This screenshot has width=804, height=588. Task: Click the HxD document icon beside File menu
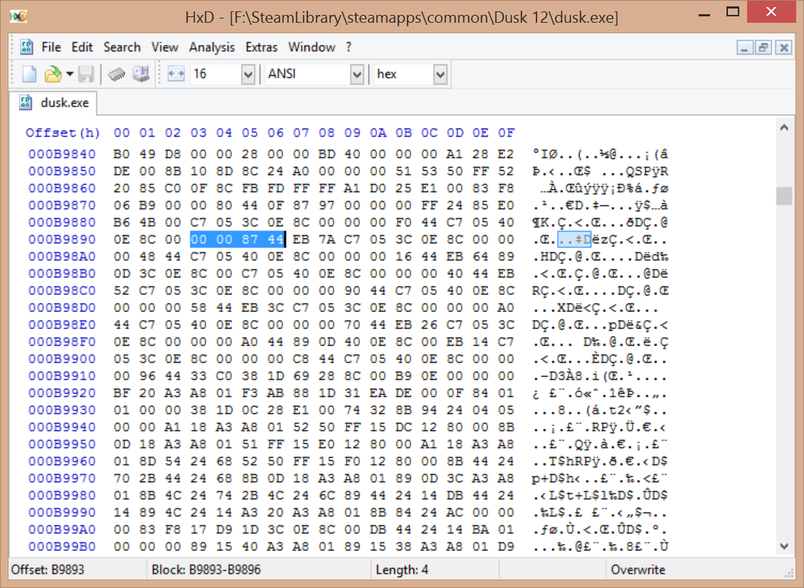coord(26,48)
